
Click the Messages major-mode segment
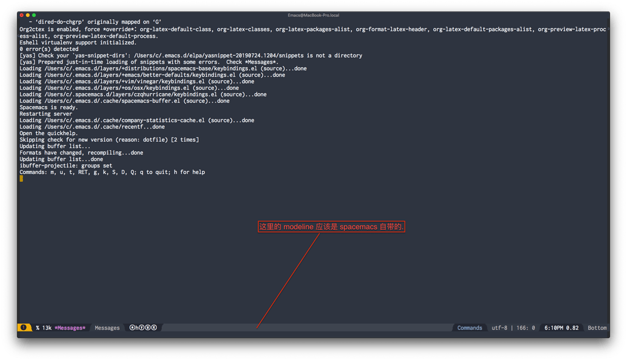click(107, 327)
